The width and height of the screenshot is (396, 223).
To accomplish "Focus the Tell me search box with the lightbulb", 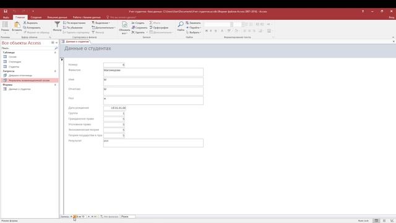I will click(121, 17).
